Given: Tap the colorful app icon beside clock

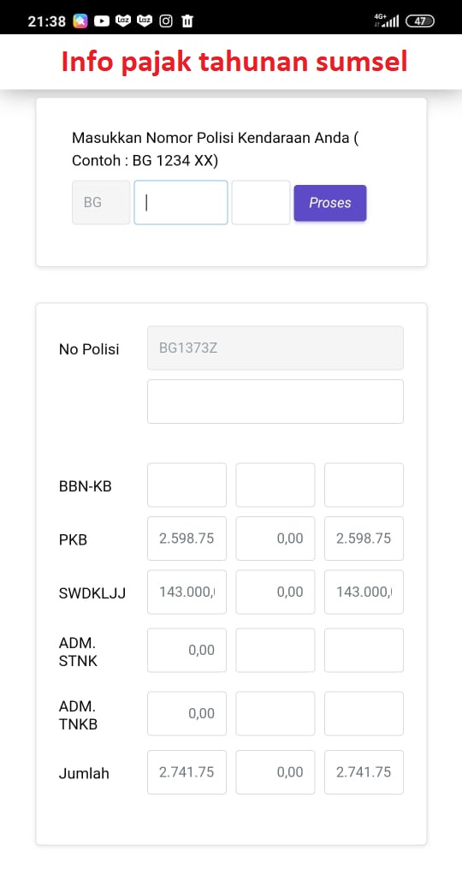Looking at the screenshot, I should 81,21.
